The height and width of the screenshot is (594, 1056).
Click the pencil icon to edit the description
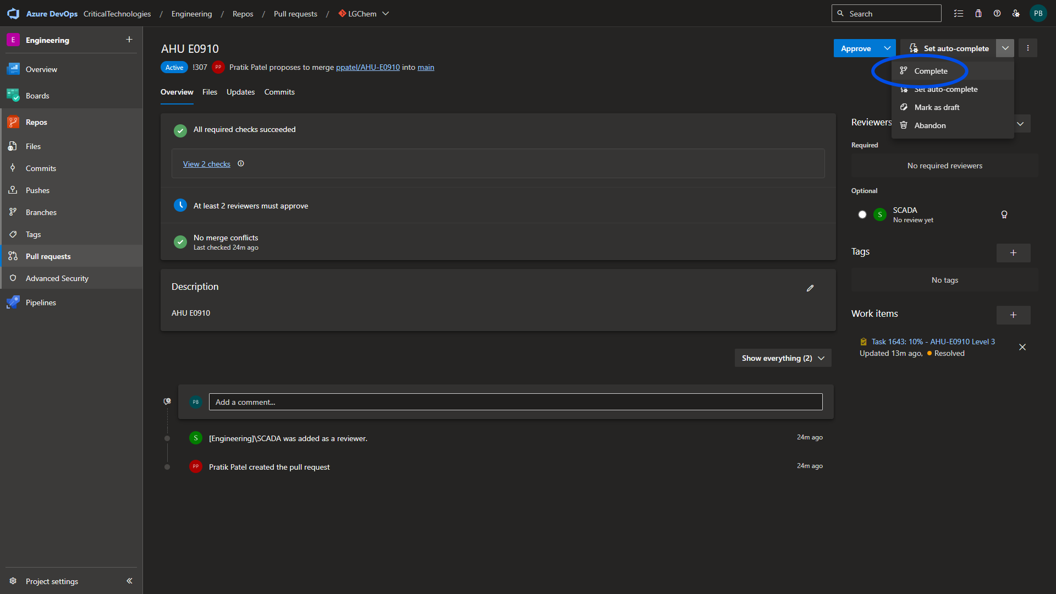[x=810, y=288]
